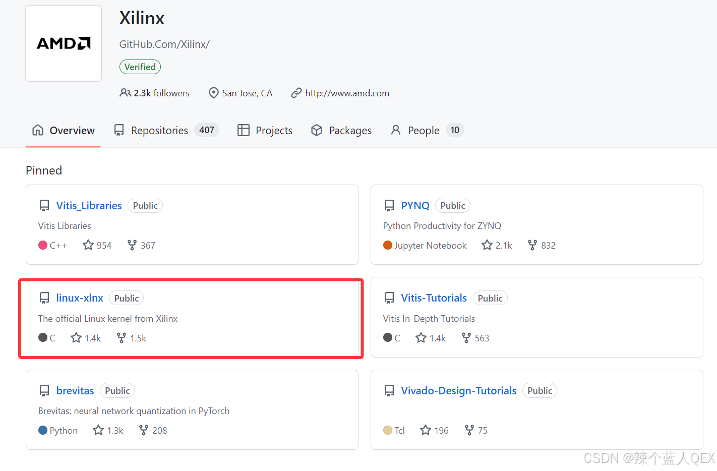The width and height of the screenshot is (717, 471).
Task: Click the 'Brevitas: neural network quantization' description
Action: tap(134, 411)
